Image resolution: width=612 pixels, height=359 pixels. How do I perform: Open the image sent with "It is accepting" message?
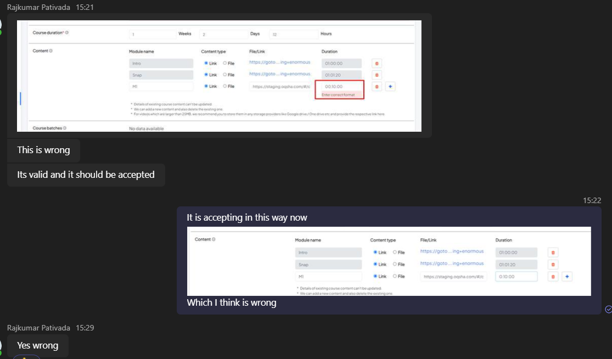point(389,261)
